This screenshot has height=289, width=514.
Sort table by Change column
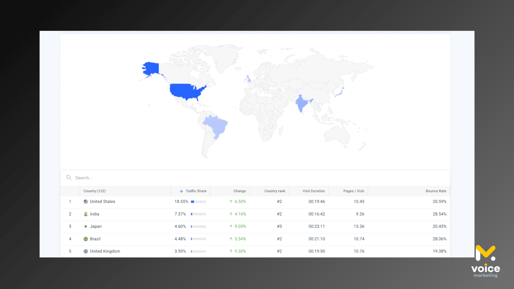point(239,191)
